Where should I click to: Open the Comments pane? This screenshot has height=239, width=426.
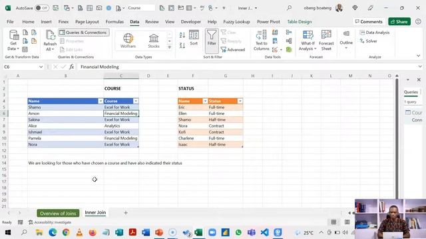(x=369, y=22)
